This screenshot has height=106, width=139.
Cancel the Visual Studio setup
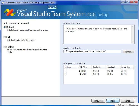[x=127, y=101]
